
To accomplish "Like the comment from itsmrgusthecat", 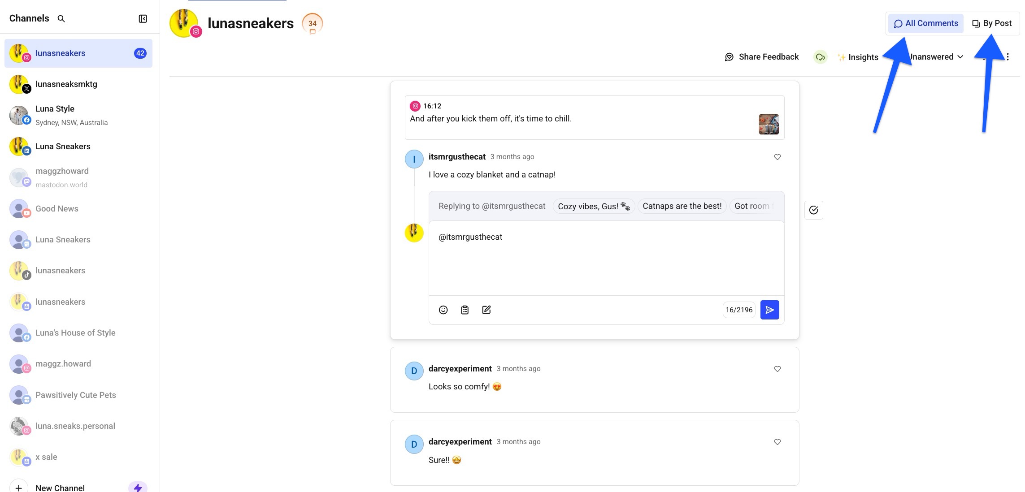I will pos(777,157).
